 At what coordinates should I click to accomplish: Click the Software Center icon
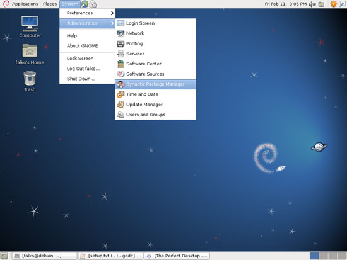coord(121,64)
